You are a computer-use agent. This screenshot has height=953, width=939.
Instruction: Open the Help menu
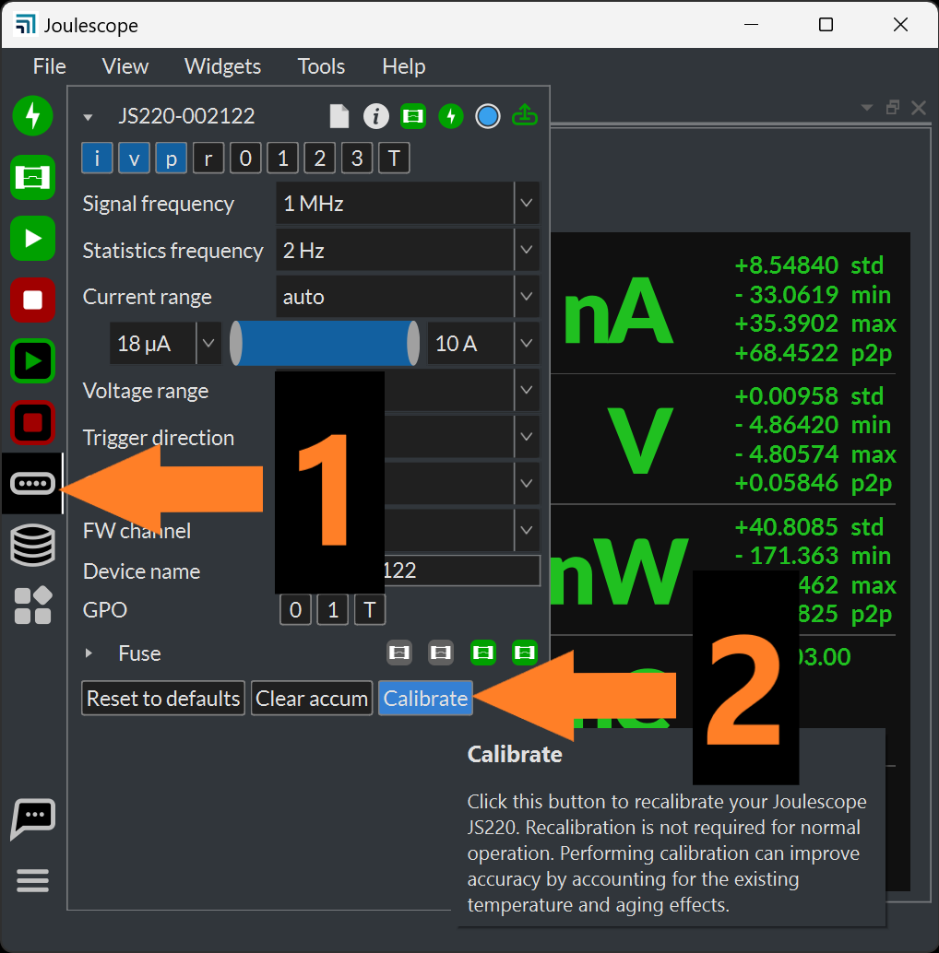[x=404, y=66]
